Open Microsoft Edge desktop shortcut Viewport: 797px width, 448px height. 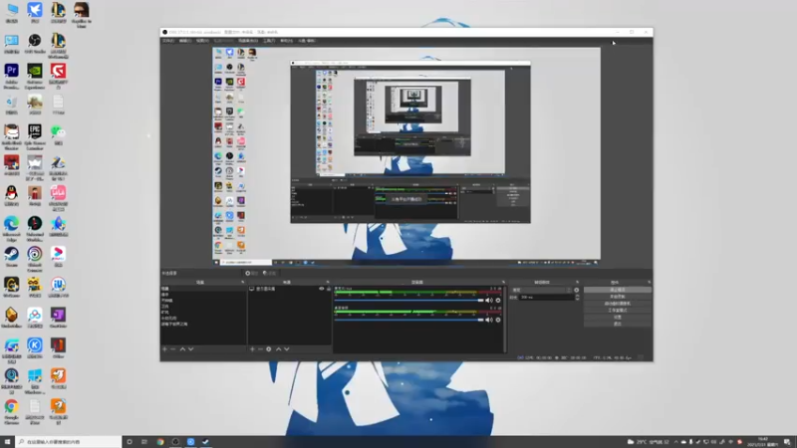point(12,229)
